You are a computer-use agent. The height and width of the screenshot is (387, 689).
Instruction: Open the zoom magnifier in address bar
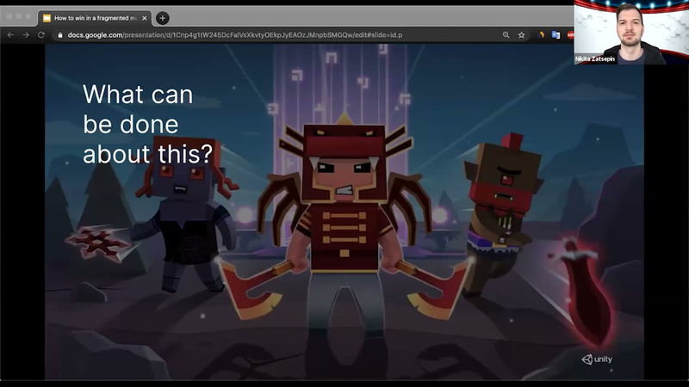pos(506,35)
